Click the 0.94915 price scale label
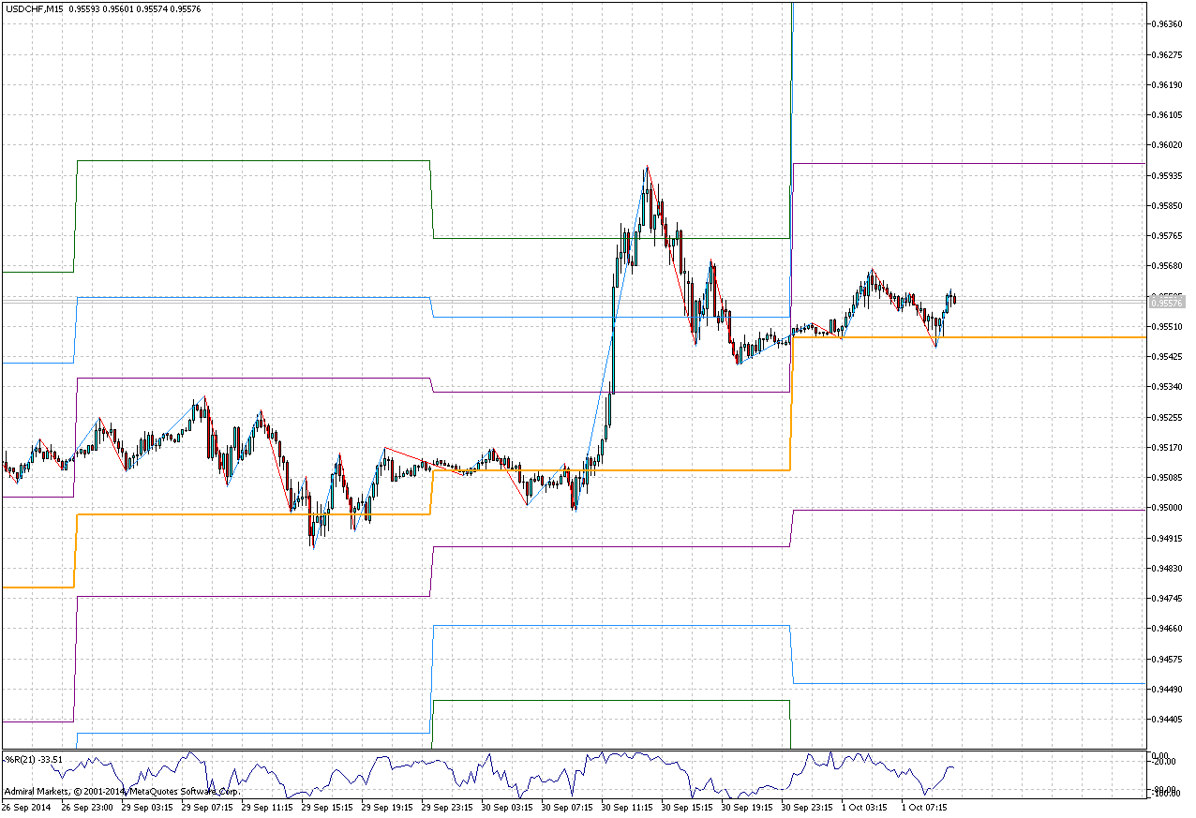1196x818 pixels. tap(1168, 539)
